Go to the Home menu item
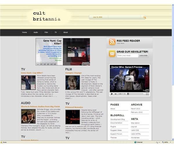The height and width of the screenshot is (145, 174). [24, 32]
